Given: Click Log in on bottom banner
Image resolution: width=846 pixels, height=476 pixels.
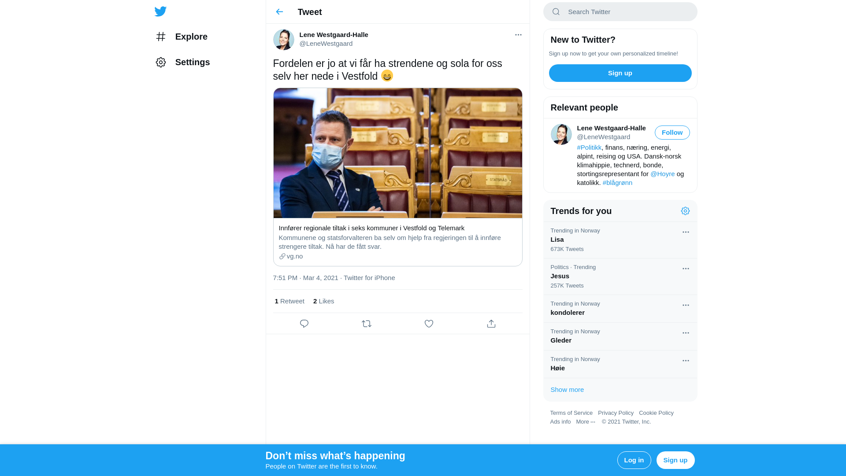Looking at the screenshot, I should click(x=634, y=460).
